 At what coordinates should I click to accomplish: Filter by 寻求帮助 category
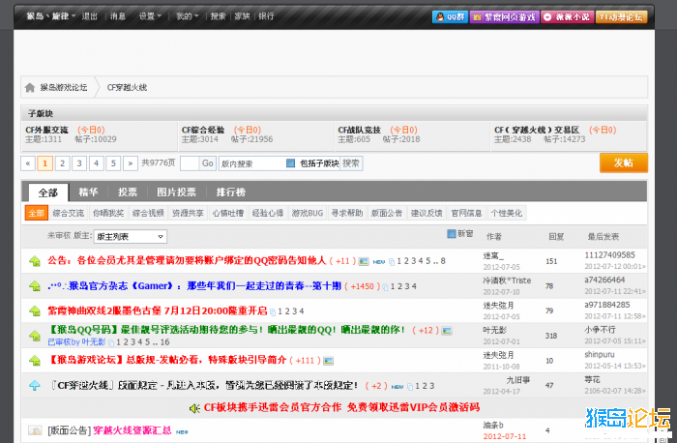tap(346, 213)
